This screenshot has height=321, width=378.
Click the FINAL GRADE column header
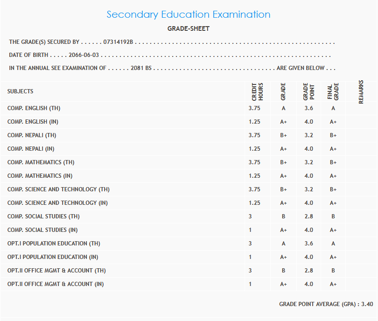click(333, 92)
